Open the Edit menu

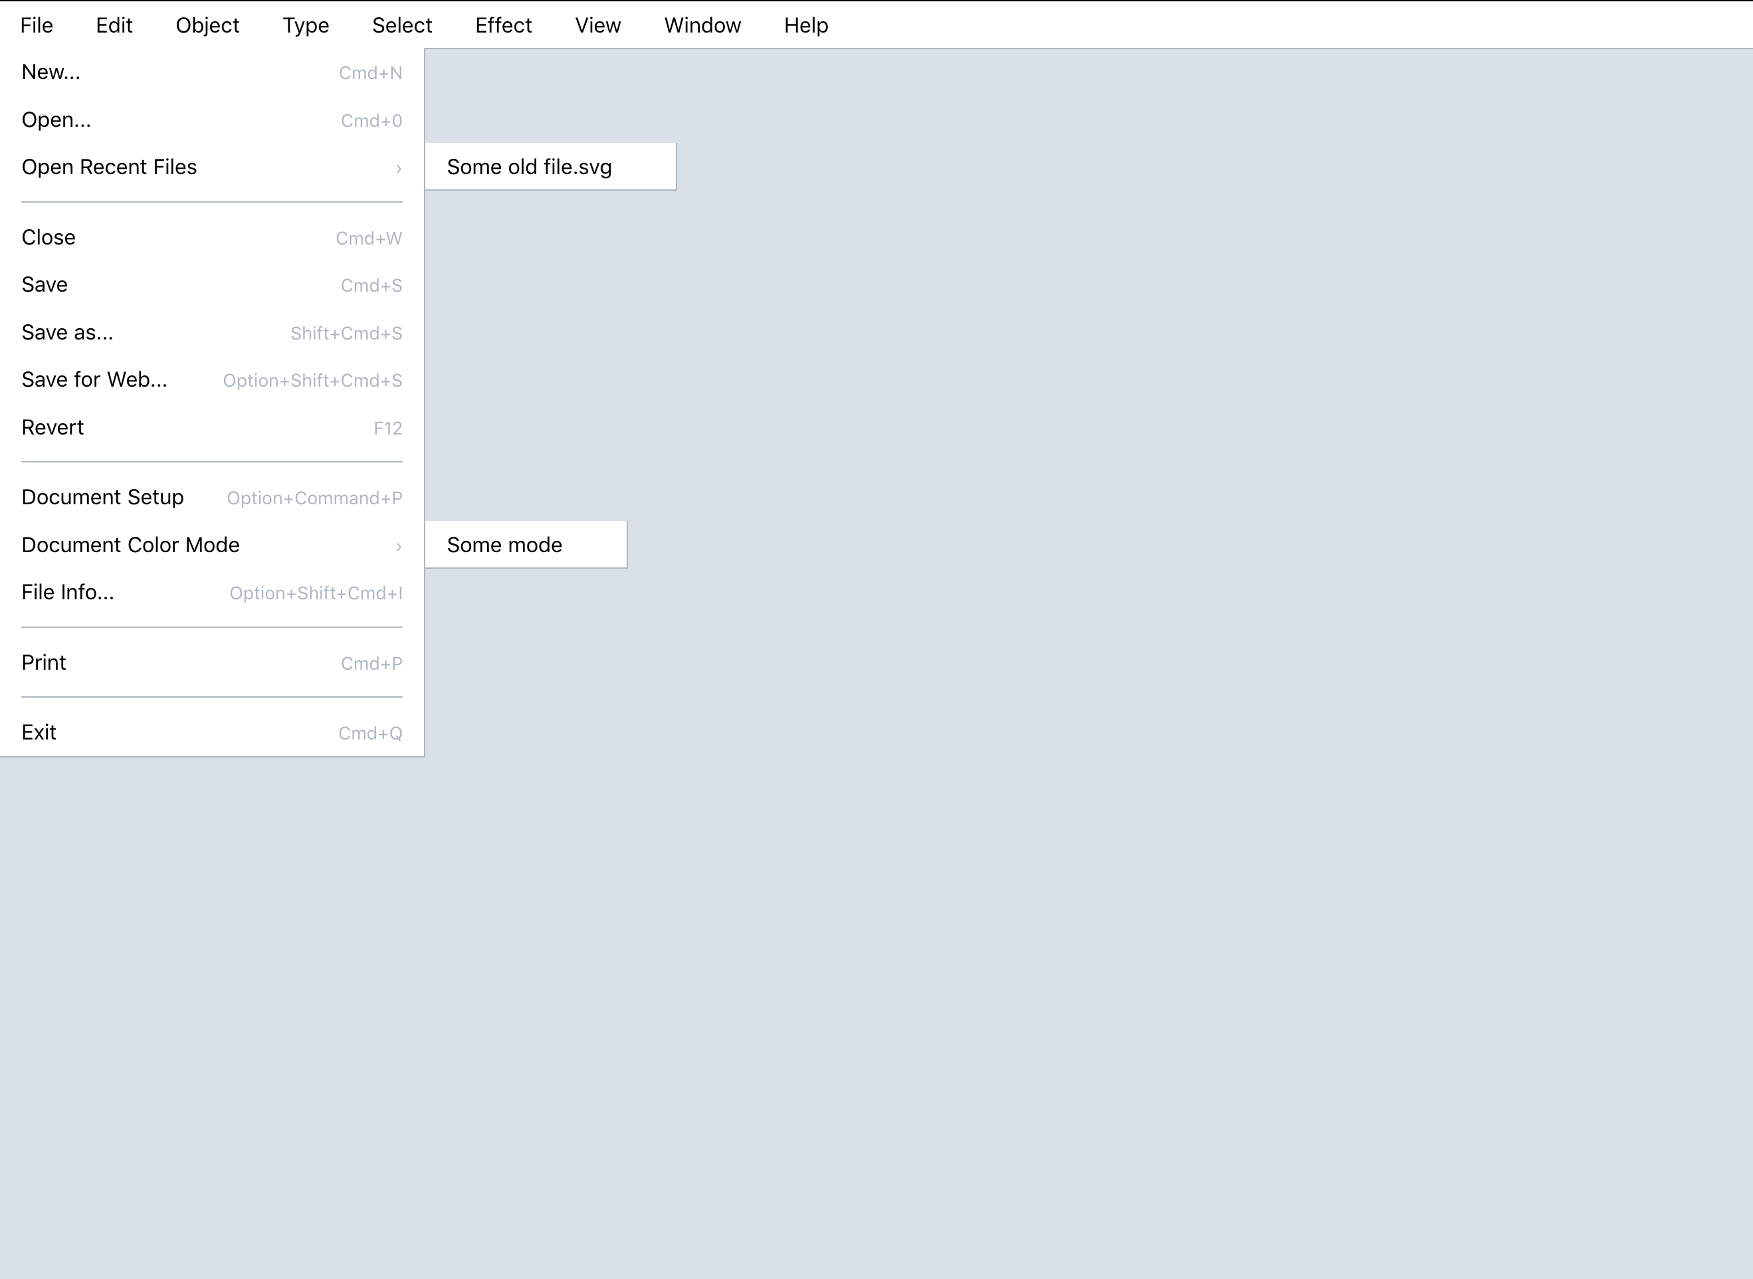(x=114, y=25)
